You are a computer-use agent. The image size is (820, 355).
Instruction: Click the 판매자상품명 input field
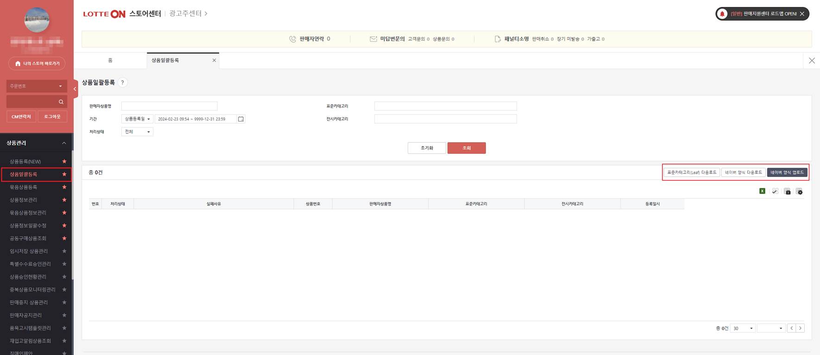coord(169,106)
